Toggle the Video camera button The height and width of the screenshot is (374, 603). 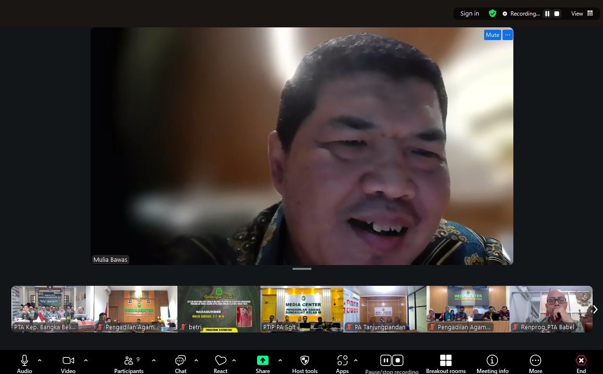click(x=68, y=364)
